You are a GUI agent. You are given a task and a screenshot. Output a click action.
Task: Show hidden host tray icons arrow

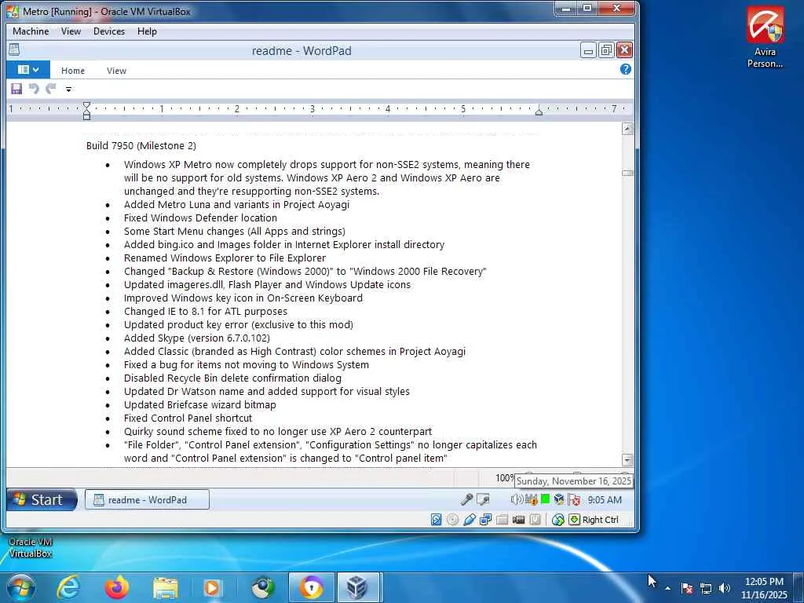point(667,588)
